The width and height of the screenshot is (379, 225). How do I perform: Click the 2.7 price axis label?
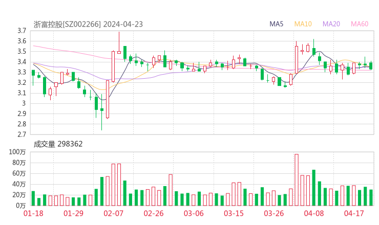pos(22,135)
